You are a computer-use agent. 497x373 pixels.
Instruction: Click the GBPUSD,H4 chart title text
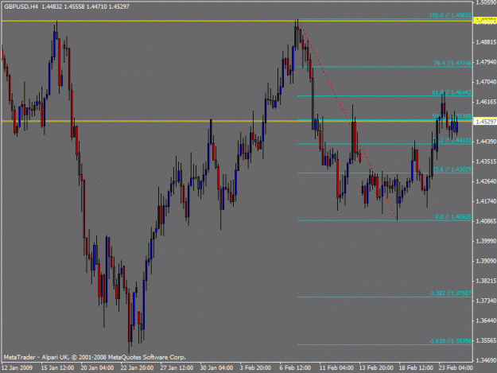pos(21,6)
